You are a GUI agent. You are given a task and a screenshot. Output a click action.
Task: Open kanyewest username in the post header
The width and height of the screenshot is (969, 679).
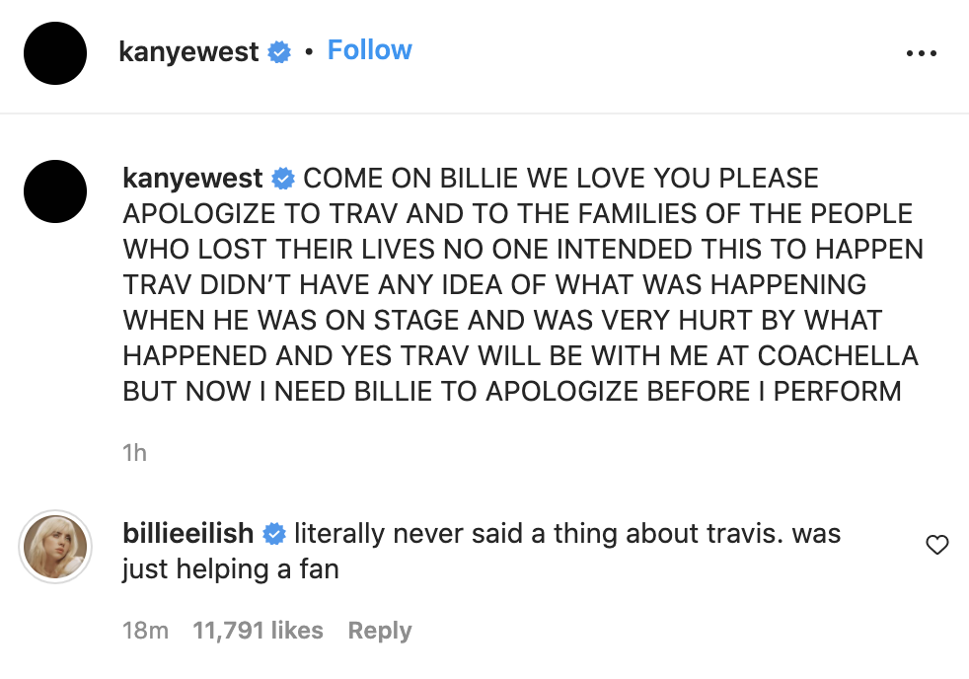188,52
